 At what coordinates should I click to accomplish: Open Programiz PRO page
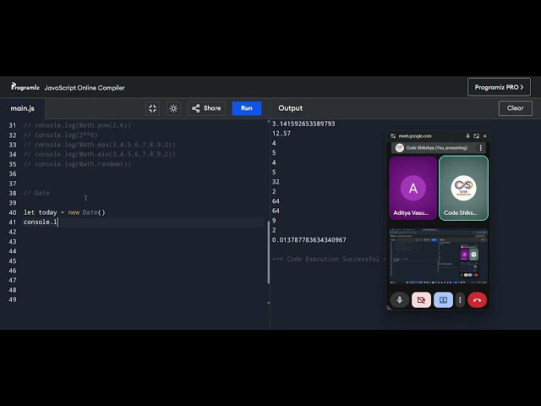[x=499, y=87]
